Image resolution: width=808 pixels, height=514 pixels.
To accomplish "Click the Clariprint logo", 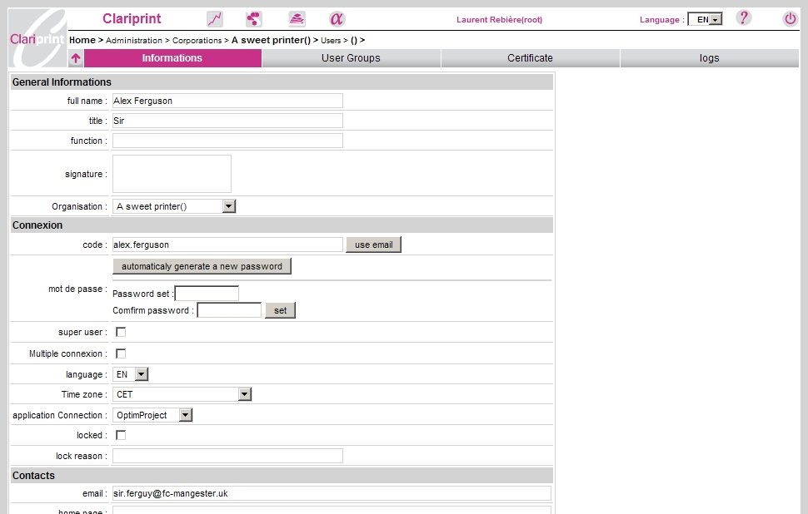I will coord(37,38).
